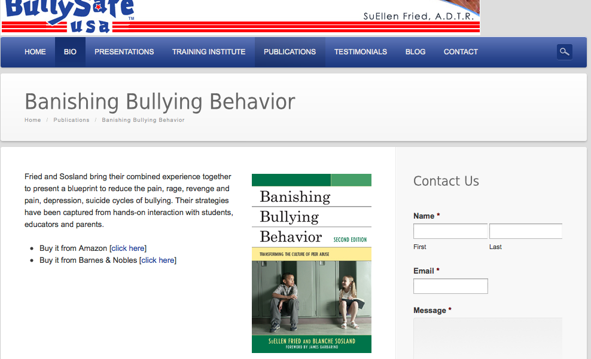The image size is (591, 359).
Task: Click the BullySafe USA logo
Action: click(x=70, y=16)
